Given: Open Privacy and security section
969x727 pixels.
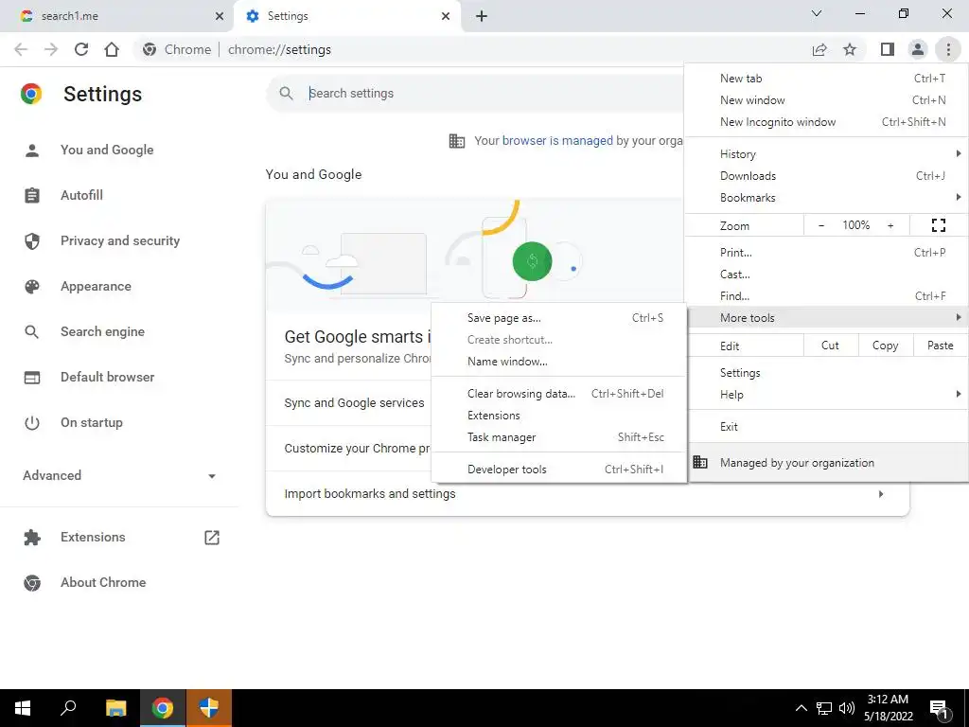Looking at the screenshot, I should [119, 240].
